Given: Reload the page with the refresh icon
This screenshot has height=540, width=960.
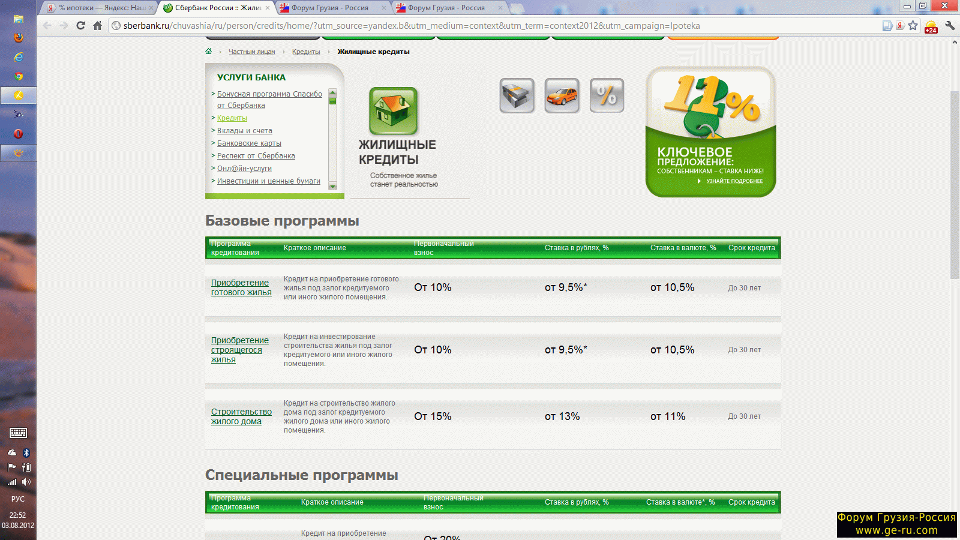Looking at the screenshot, I should (x=80, y=26).
